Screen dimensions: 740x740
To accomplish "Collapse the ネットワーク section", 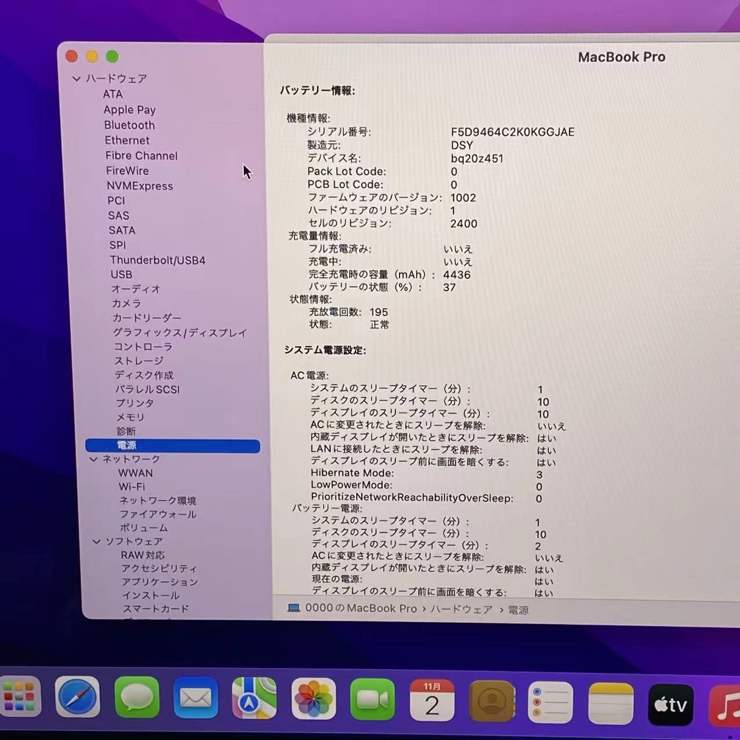I will [94, 459].
